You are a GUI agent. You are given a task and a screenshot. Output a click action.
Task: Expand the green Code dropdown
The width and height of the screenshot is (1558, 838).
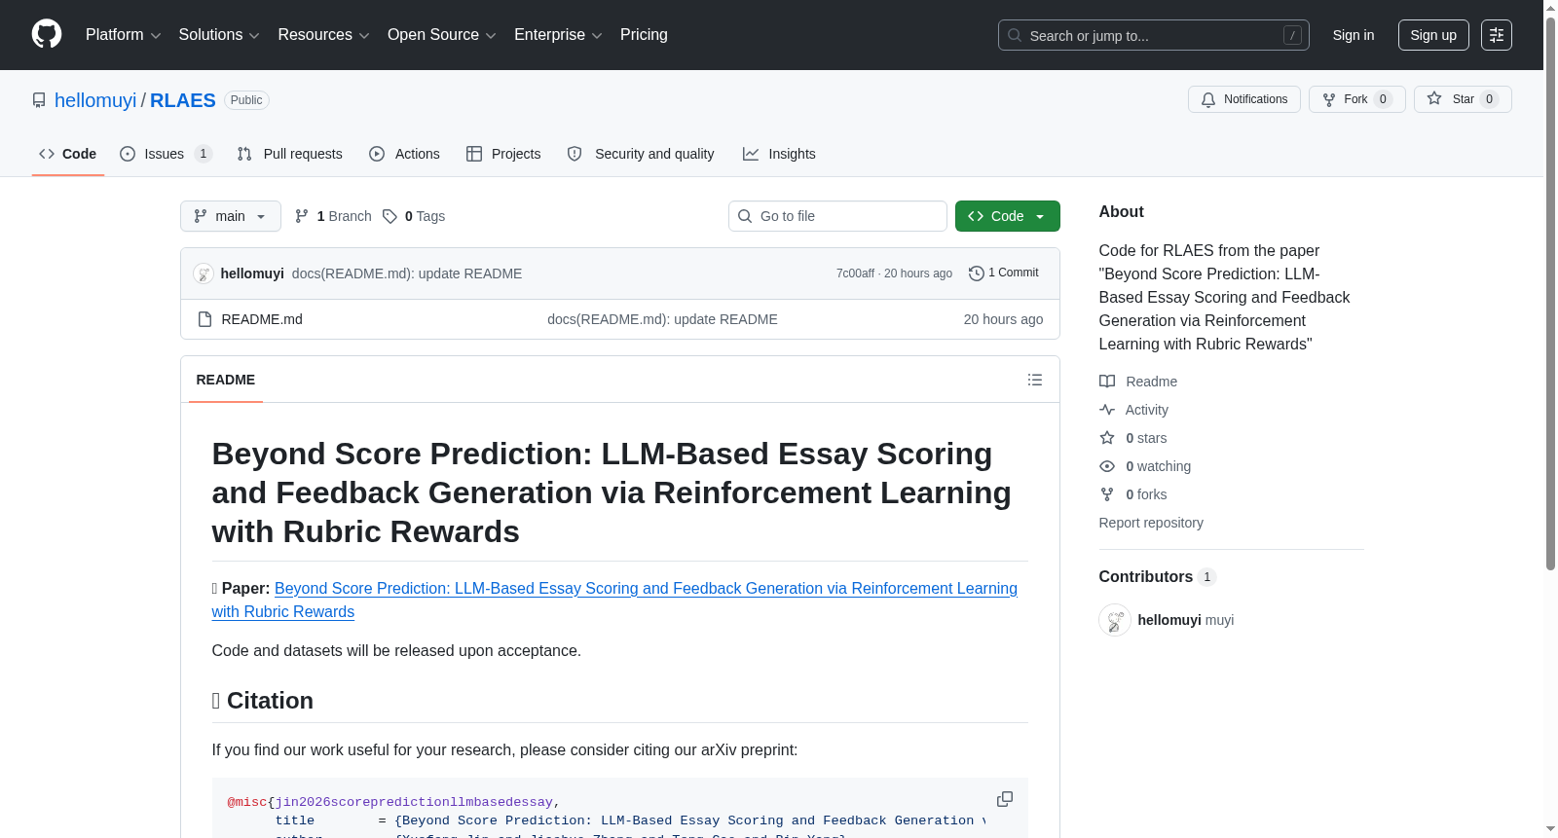(x=1008, y=216)
